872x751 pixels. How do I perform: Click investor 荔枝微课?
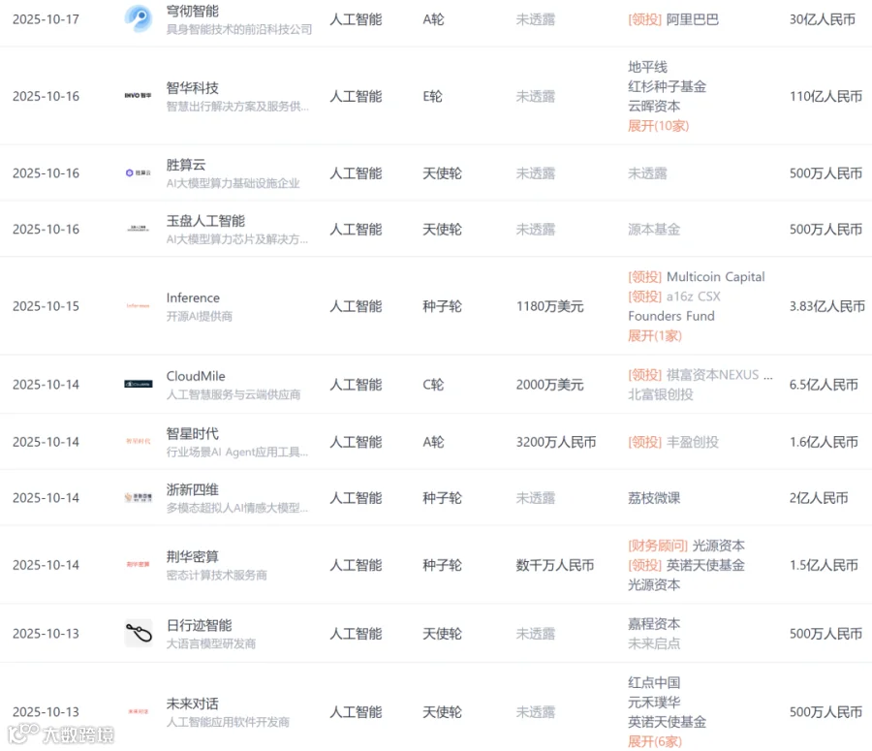(x=654, y=498)
